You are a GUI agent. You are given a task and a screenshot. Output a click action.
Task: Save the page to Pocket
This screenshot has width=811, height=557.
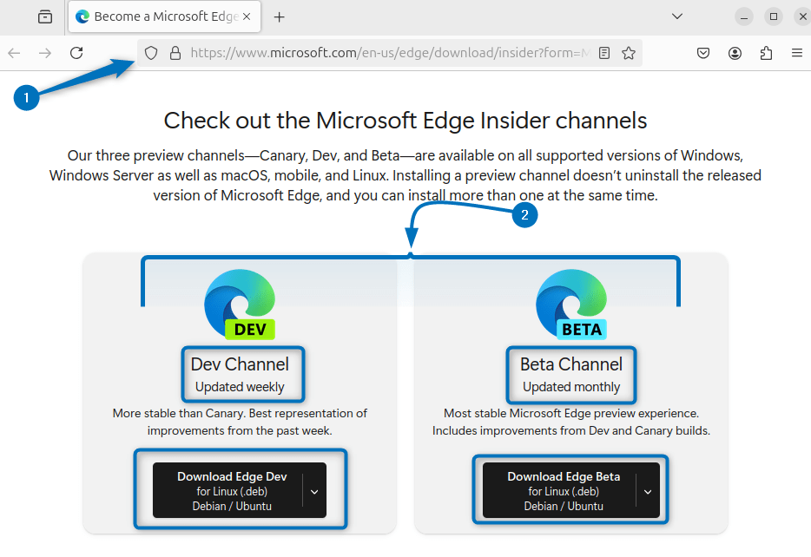(x=703, y=53)
